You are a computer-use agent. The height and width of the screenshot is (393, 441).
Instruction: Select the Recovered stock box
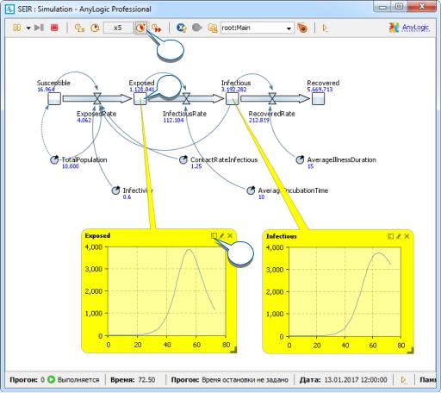(x=318, y=98)
